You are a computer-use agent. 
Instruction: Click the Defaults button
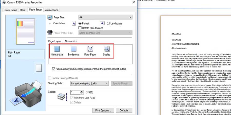[124, 110]
